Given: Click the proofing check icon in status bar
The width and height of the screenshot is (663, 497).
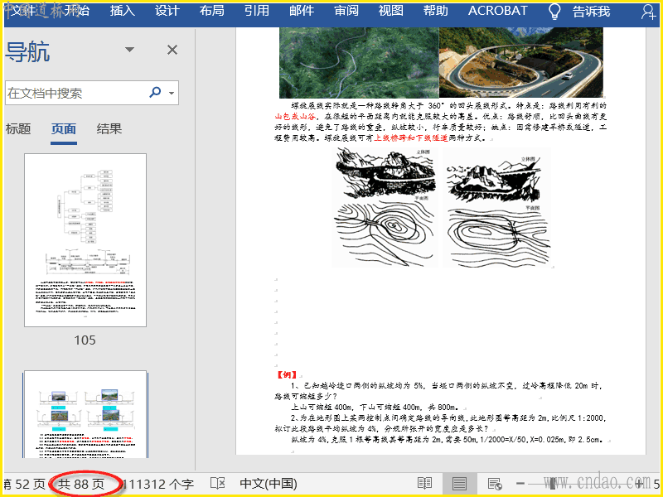Looking at the screenshot, I should (218, 484).
